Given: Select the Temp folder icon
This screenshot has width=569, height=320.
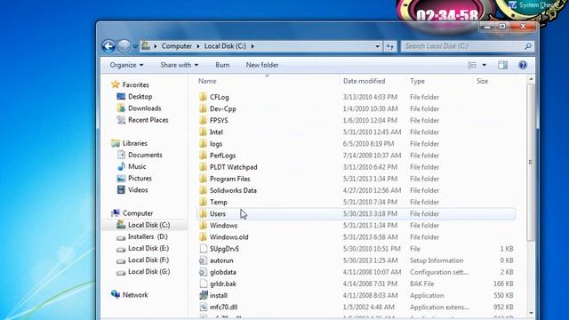Looking at the screenshot, I should click(x=204, y=202).
